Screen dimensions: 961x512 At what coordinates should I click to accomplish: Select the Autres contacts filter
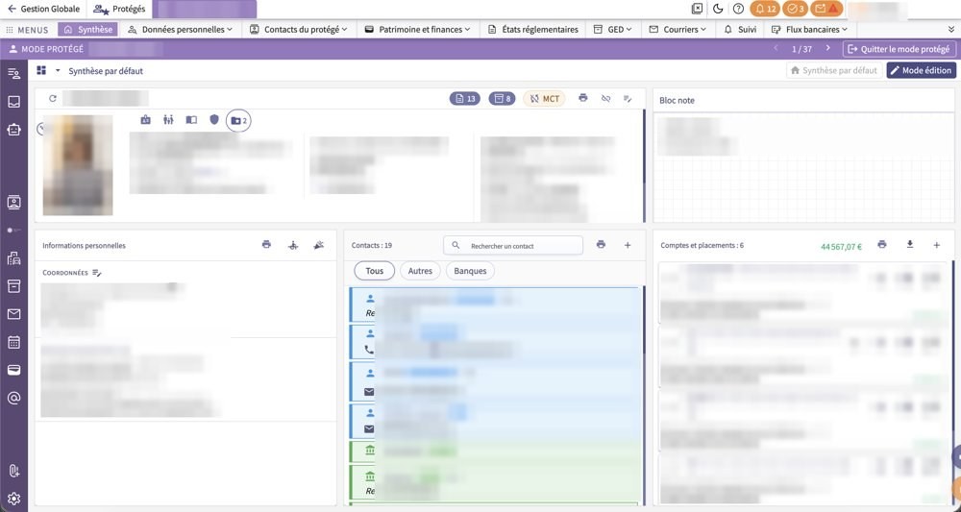(420, 271)
